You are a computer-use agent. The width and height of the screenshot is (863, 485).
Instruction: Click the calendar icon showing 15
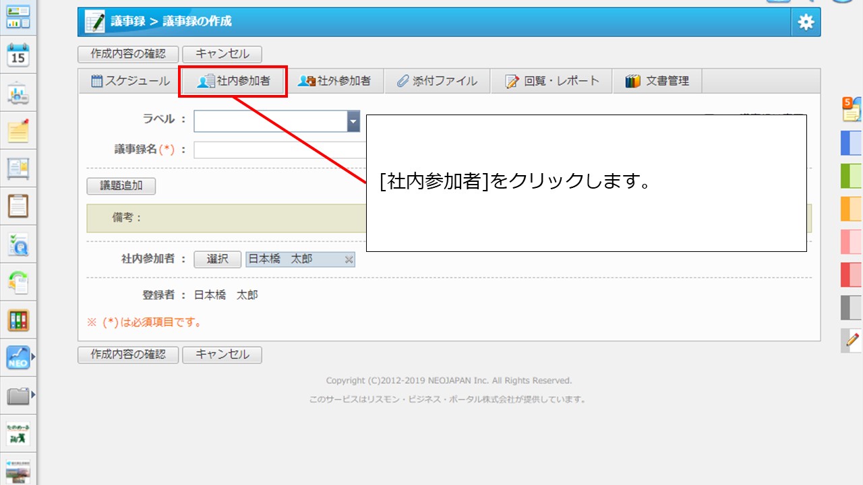pos(18,55)
